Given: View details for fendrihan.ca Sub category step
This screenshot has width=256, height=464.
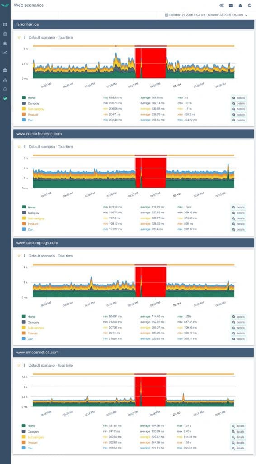Looking at the screenshot, I should point(238,109).
